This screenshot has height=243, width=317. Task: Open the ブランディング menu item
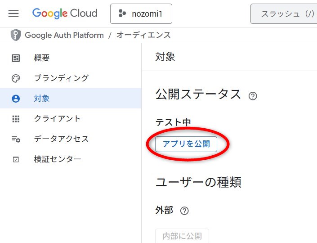click(61, 78)
